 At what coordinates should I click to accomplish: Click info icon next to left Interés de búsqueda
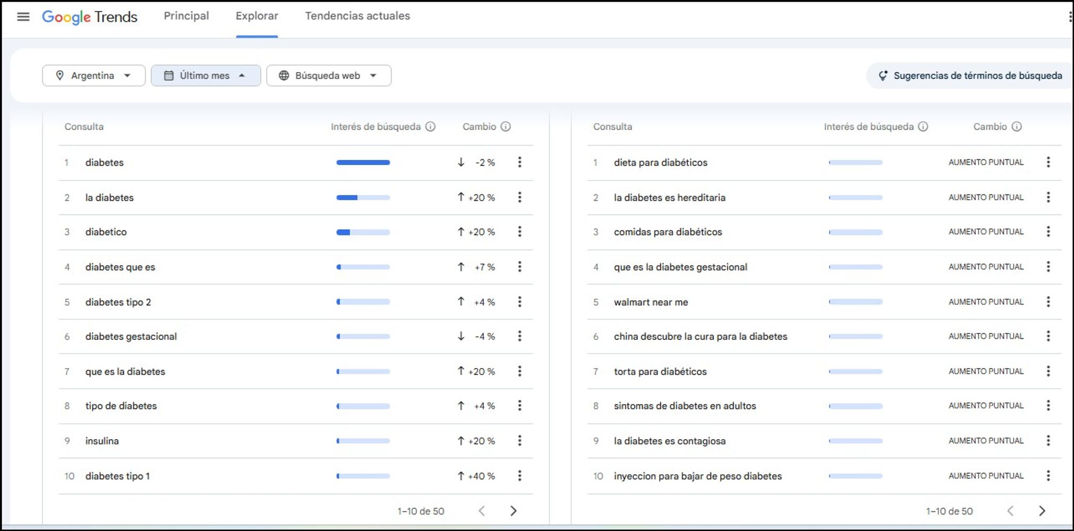(x=431, y=126)
